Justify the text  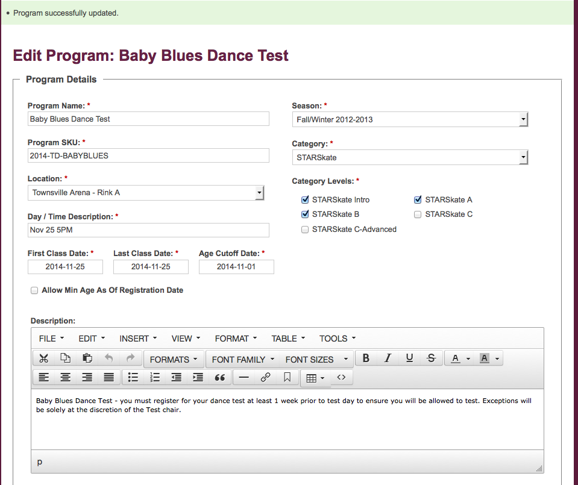click(x=108, y=377)
